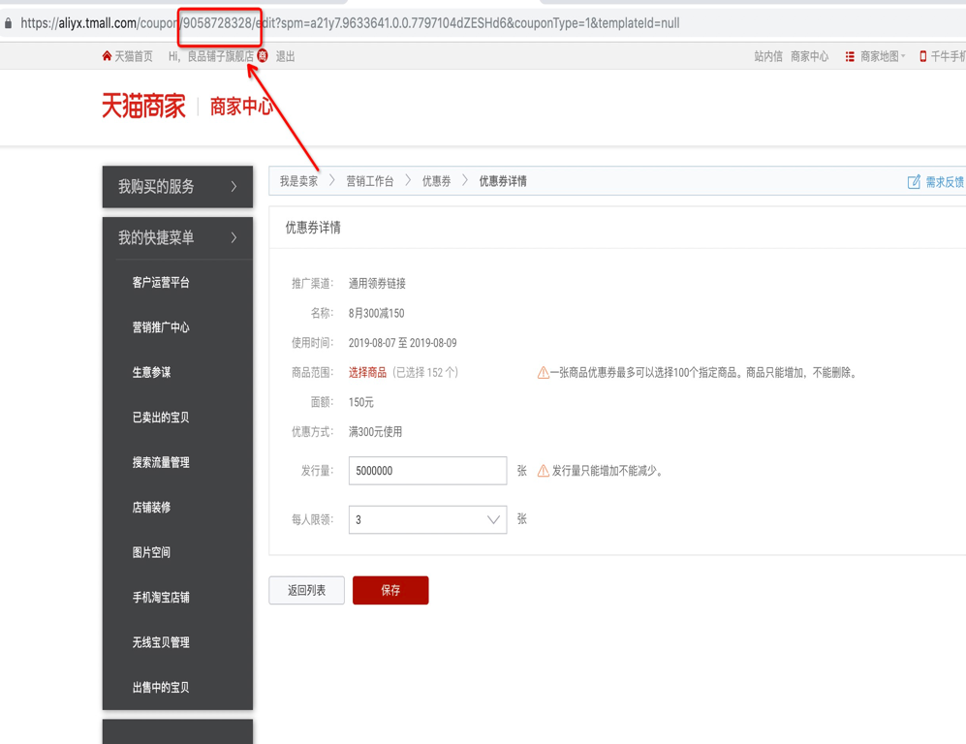Viewport: 966px width, 744px height.
Task: Click the 返回列表 button
Action: [x=307, y=590]
